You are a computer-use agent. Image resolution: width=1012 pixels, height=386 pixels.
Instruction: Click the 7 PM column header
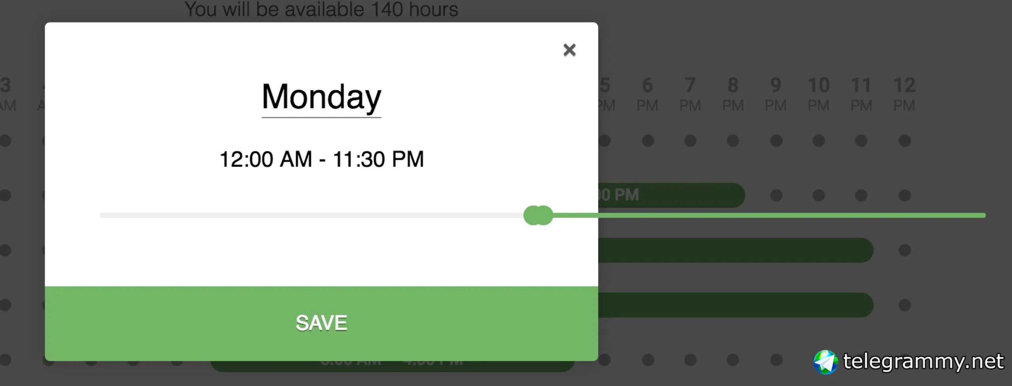tap(690, 95)
